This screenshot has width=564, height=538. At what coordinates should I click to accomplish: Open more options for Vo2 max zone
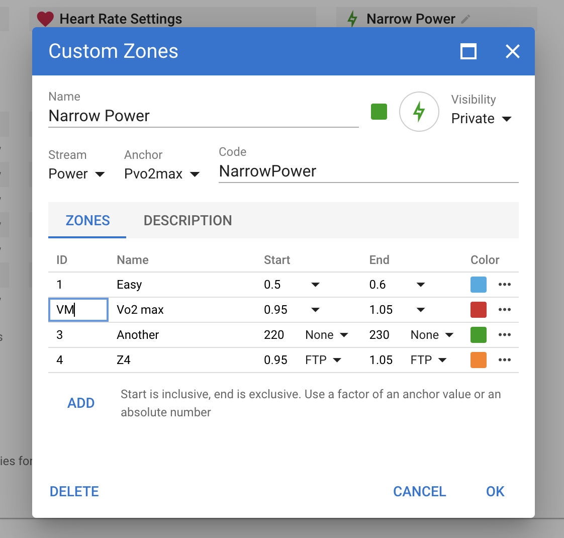pyautogui.click(x=504, y=310)
